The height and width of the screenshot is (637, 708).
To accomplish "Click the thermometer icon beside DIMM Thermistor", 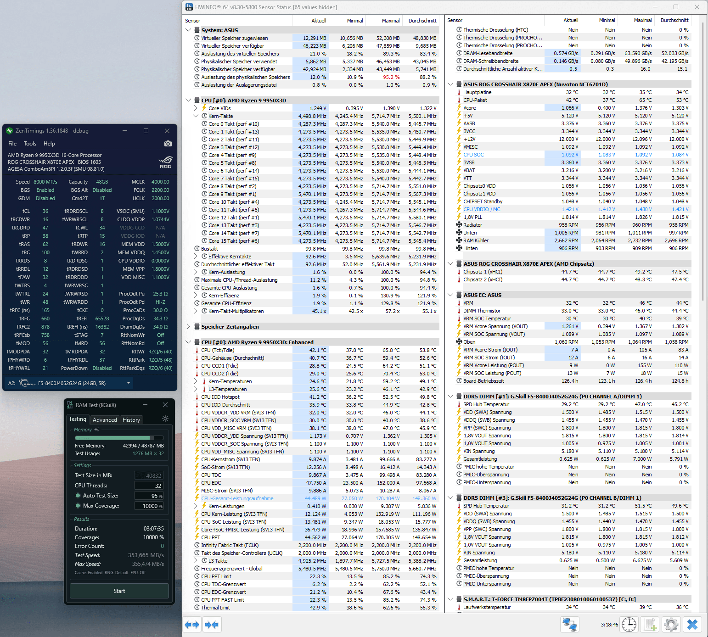I will pyautogui.click(x=459, y=311).
